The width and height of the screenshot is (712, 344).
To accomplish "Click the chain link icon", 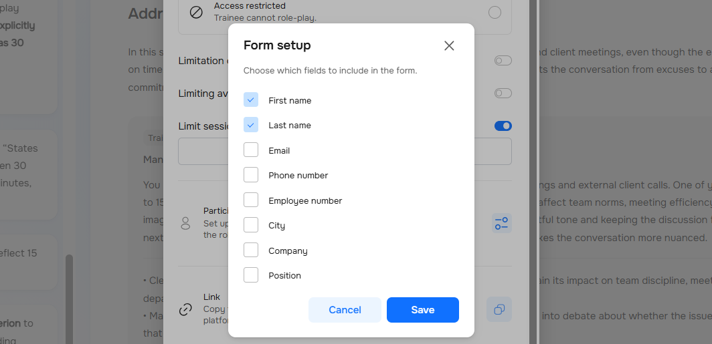I will click(x=185, y=309).
